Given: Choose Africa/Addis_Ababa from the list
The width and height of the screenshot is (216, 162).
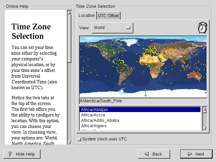Looking at the screenshot, I should [140, 120].
